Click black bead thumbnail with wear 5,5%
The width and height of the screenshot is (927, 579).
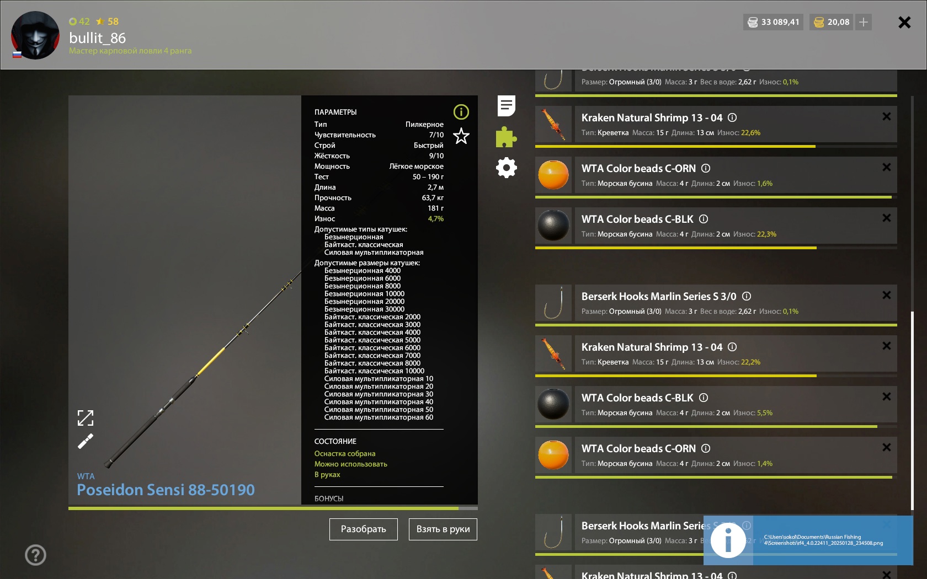coord(553,404)
